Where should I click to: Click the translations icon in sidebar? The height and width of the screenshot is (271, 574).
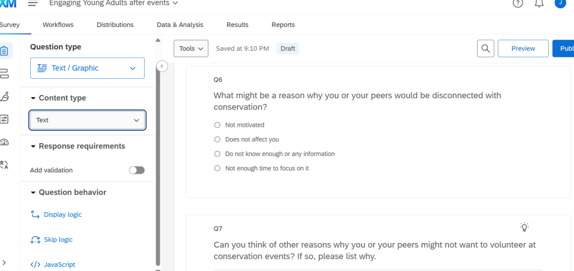click(x=4, y=164)
